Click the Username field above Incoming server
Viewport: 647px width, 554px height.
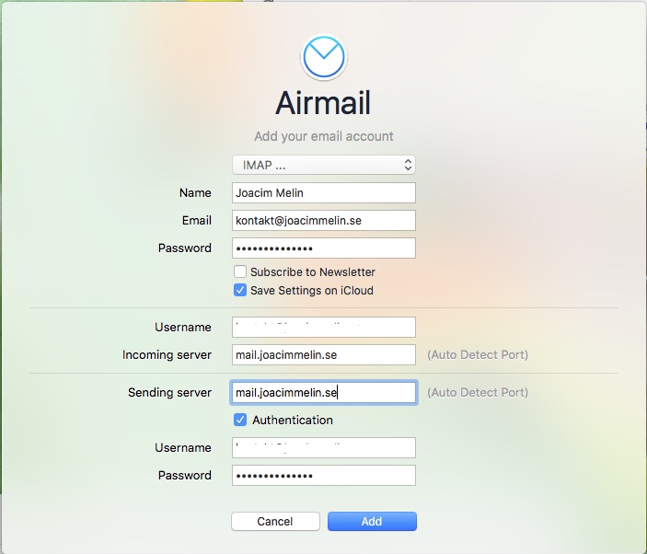coord(324,327)
